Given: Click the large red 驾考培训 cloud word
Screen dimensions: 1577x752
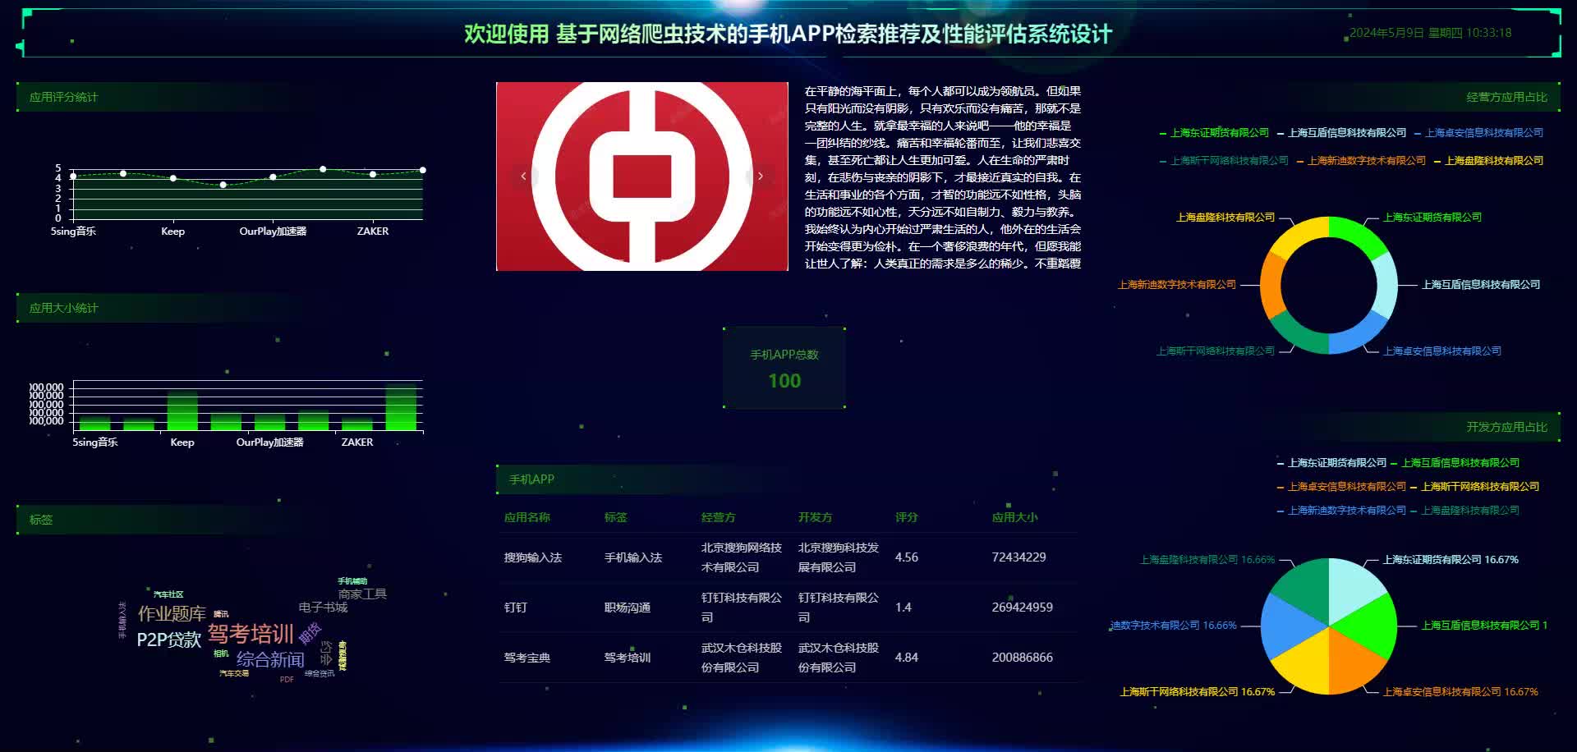Looking at the screenshot, I should click(251, 634).
